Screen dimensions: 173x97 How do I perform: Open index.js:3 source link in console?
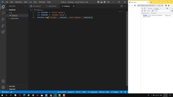168,15
